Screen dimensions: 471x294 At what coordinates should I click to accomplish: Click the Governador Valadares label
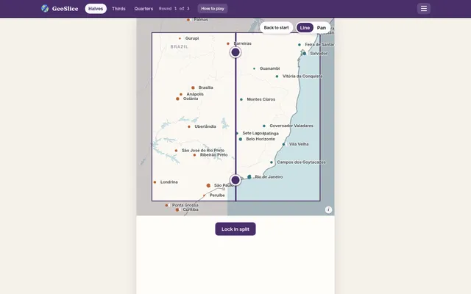(x=291, y=126)
